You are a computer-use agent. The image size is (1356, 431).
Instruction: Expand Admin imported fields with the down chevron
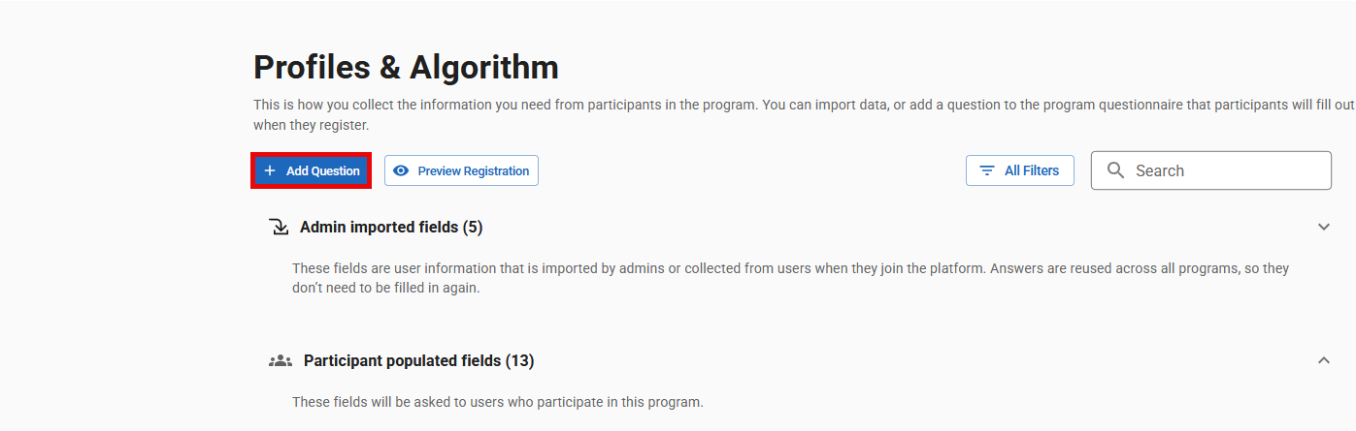coord(1324,227)
